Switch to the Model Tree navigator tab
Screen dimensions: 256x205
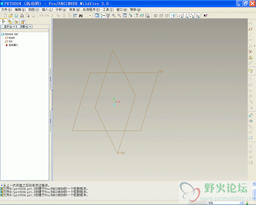pos(4,22)
